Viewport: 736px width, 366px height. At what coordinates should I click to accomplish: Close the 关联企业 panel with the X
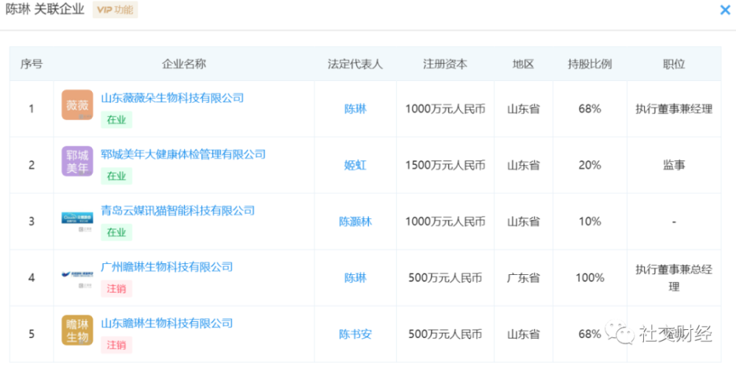(x=724, y=10)
